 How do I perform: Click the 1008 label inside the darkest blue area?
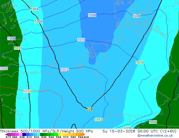[92, 15]
